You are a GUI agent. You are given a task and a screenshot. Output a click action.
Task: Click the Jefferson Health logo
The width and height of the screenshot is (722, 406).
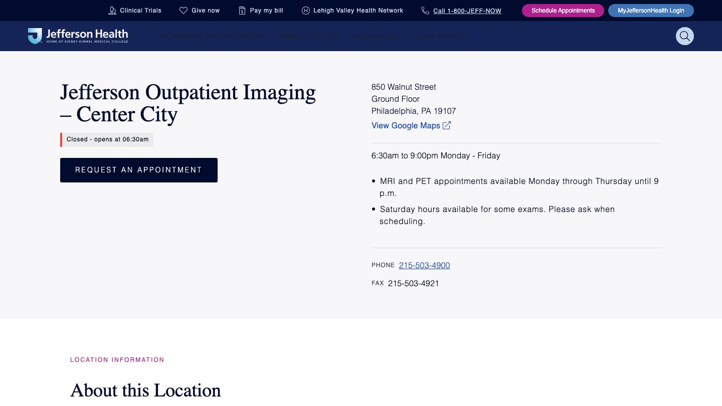pos(78,36)
